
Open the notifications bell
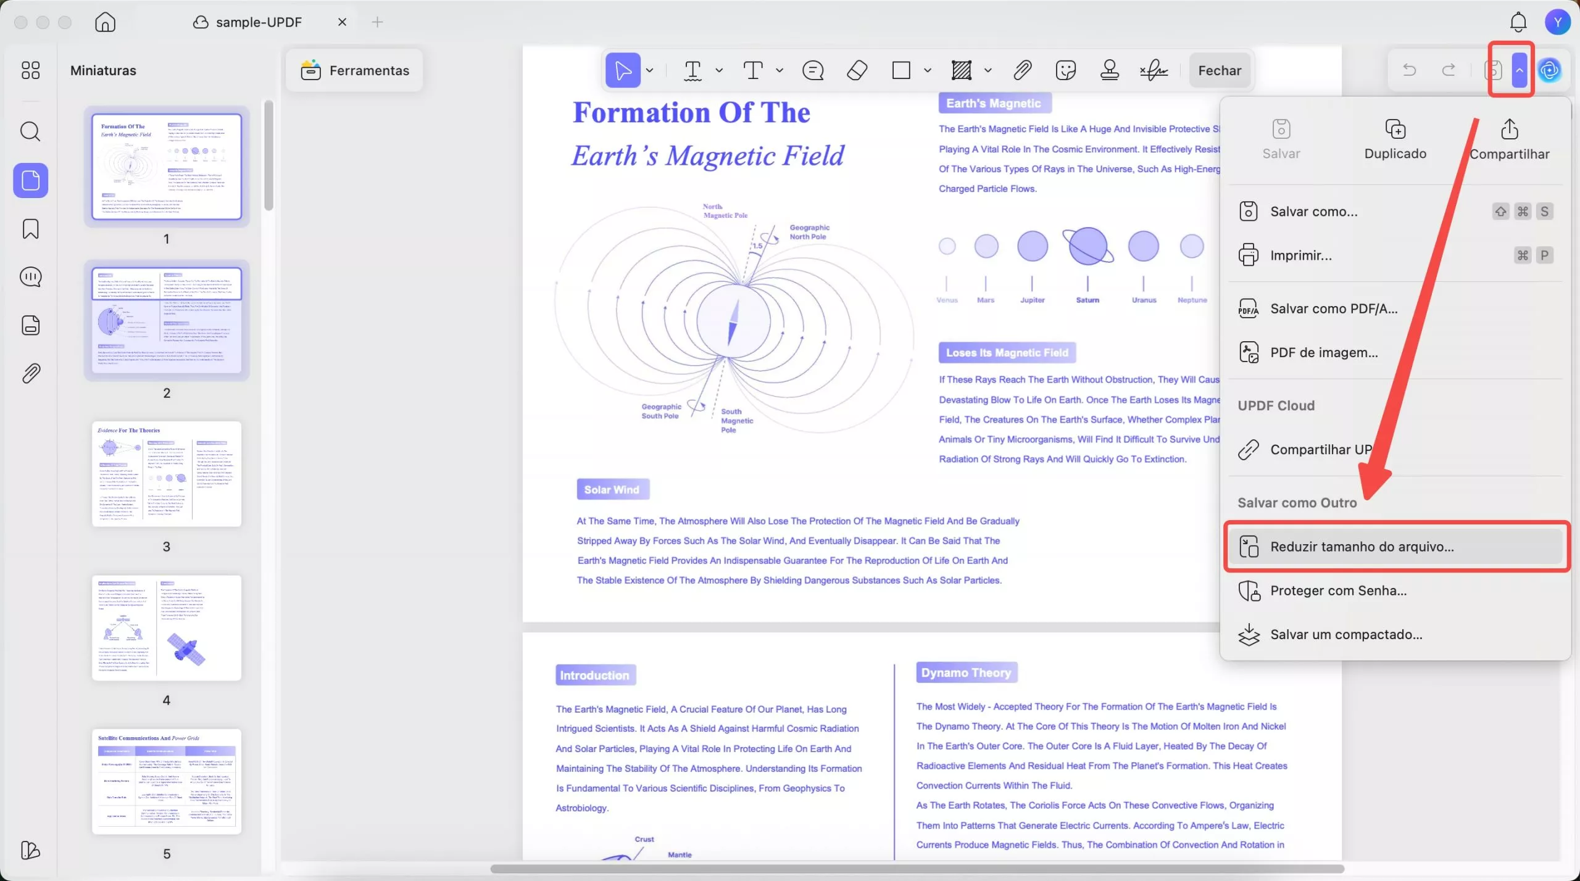(1518, 22)
